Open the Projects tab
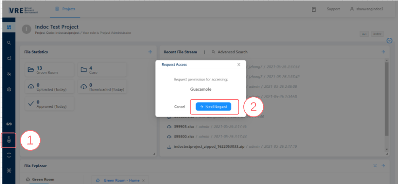Screen dimensions: 398x184 (x=65, y=9)
